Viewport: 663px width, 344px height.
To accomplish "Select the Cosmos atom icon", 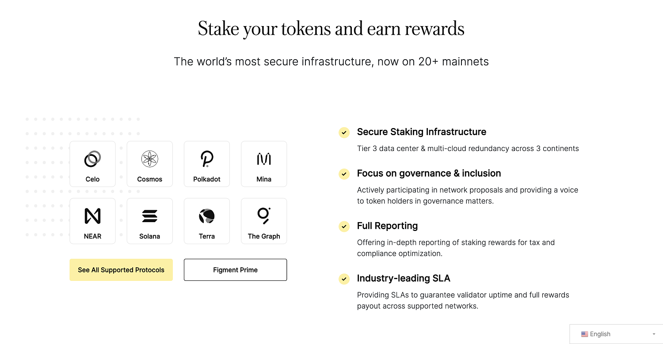I will click(150, 159).
